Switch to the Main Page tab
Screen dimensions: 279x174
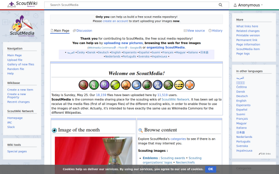point(60,31)
